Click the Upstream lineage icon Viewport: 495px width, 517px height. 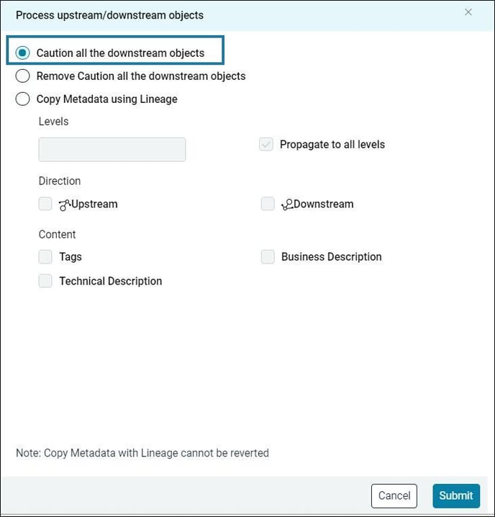pos(65,204)
